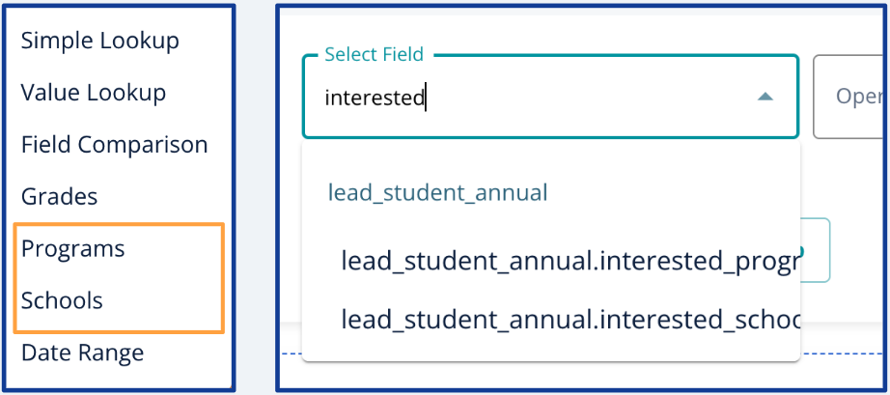890x395 pixels.
Task: Open the Operator dropdown field
Action: point(851,97)
